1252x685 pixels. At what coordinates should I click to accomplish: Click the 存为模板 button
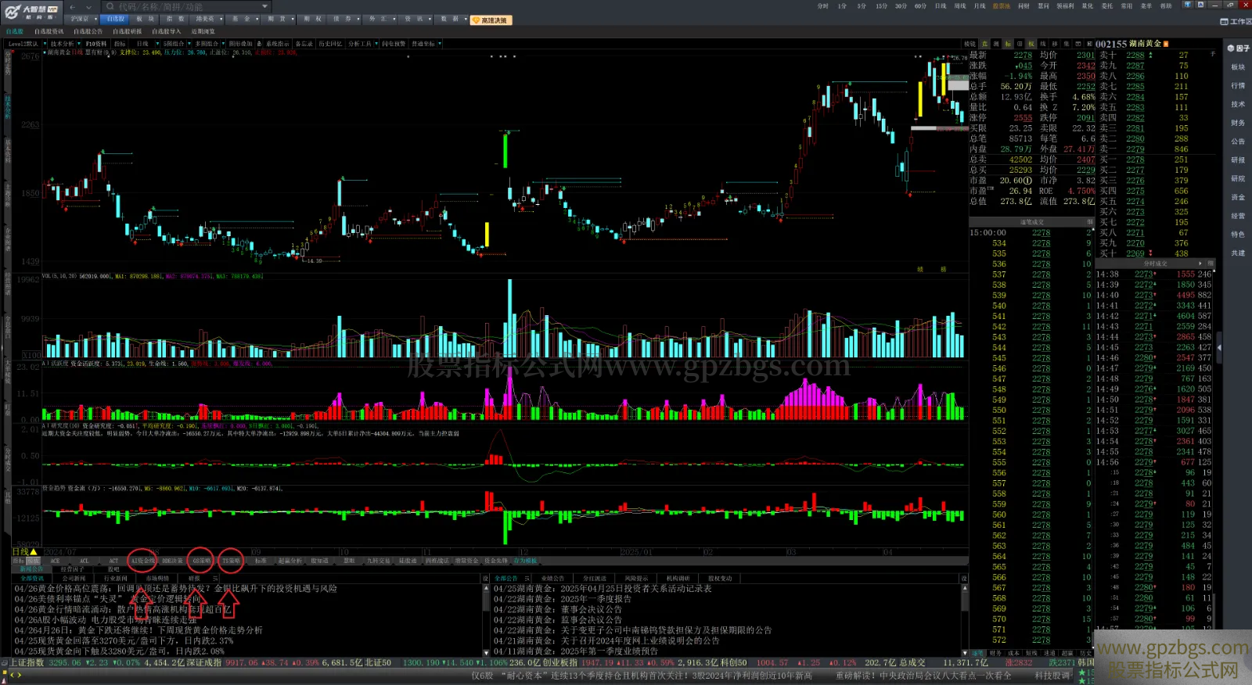[x=525, y=561]
